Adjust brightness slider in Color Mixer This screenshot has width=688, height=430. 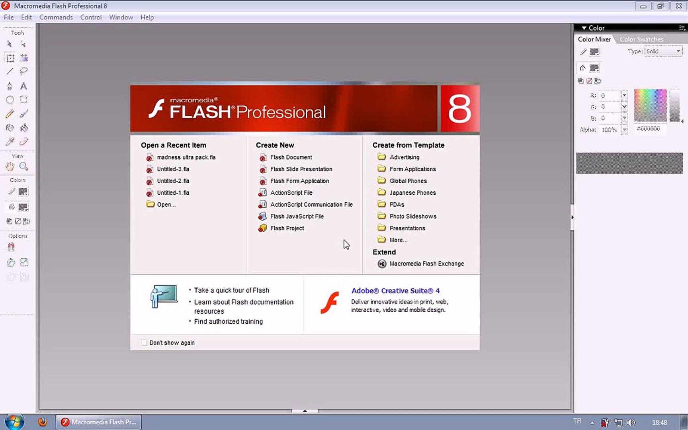click(674, 106)
